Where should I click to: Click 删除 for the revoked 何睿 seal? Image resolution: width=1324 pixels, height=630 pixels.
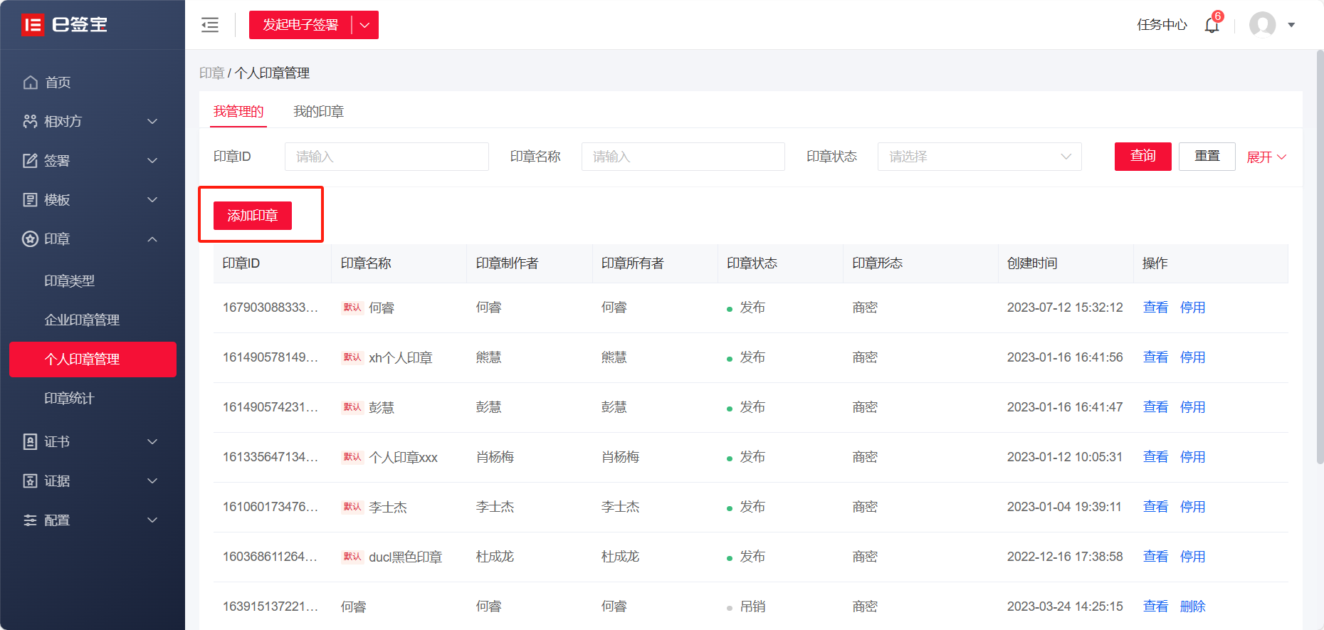coord(1192,607)
